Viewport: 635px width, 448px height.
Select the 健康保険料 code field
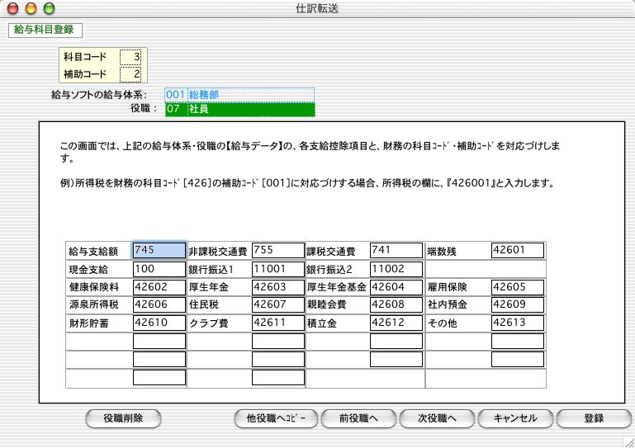pyautogui.click(x=159, y=287)
